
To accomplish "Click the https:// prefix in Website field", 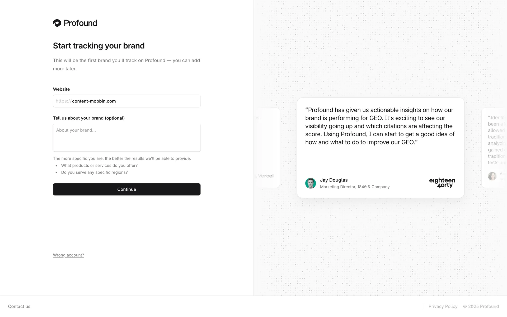I will (x=63, y=101).
